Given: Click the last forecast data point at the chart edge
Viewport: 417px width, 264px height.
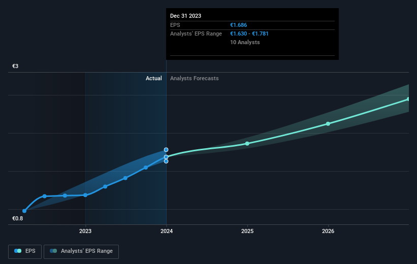Looking at the screenshot, I should [408, 99].
